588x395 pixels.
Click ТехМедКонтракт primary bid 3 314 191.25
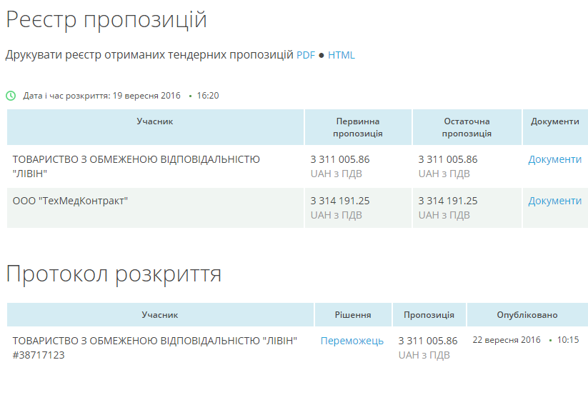[x=340, y=201]
